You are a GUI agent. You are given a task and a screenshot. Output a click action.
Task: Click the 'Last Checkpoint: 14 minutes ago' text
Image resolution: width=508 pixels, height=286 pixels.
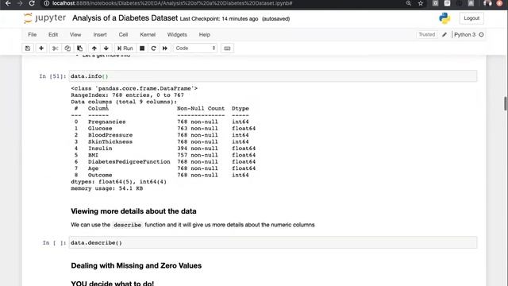point(219,19)
